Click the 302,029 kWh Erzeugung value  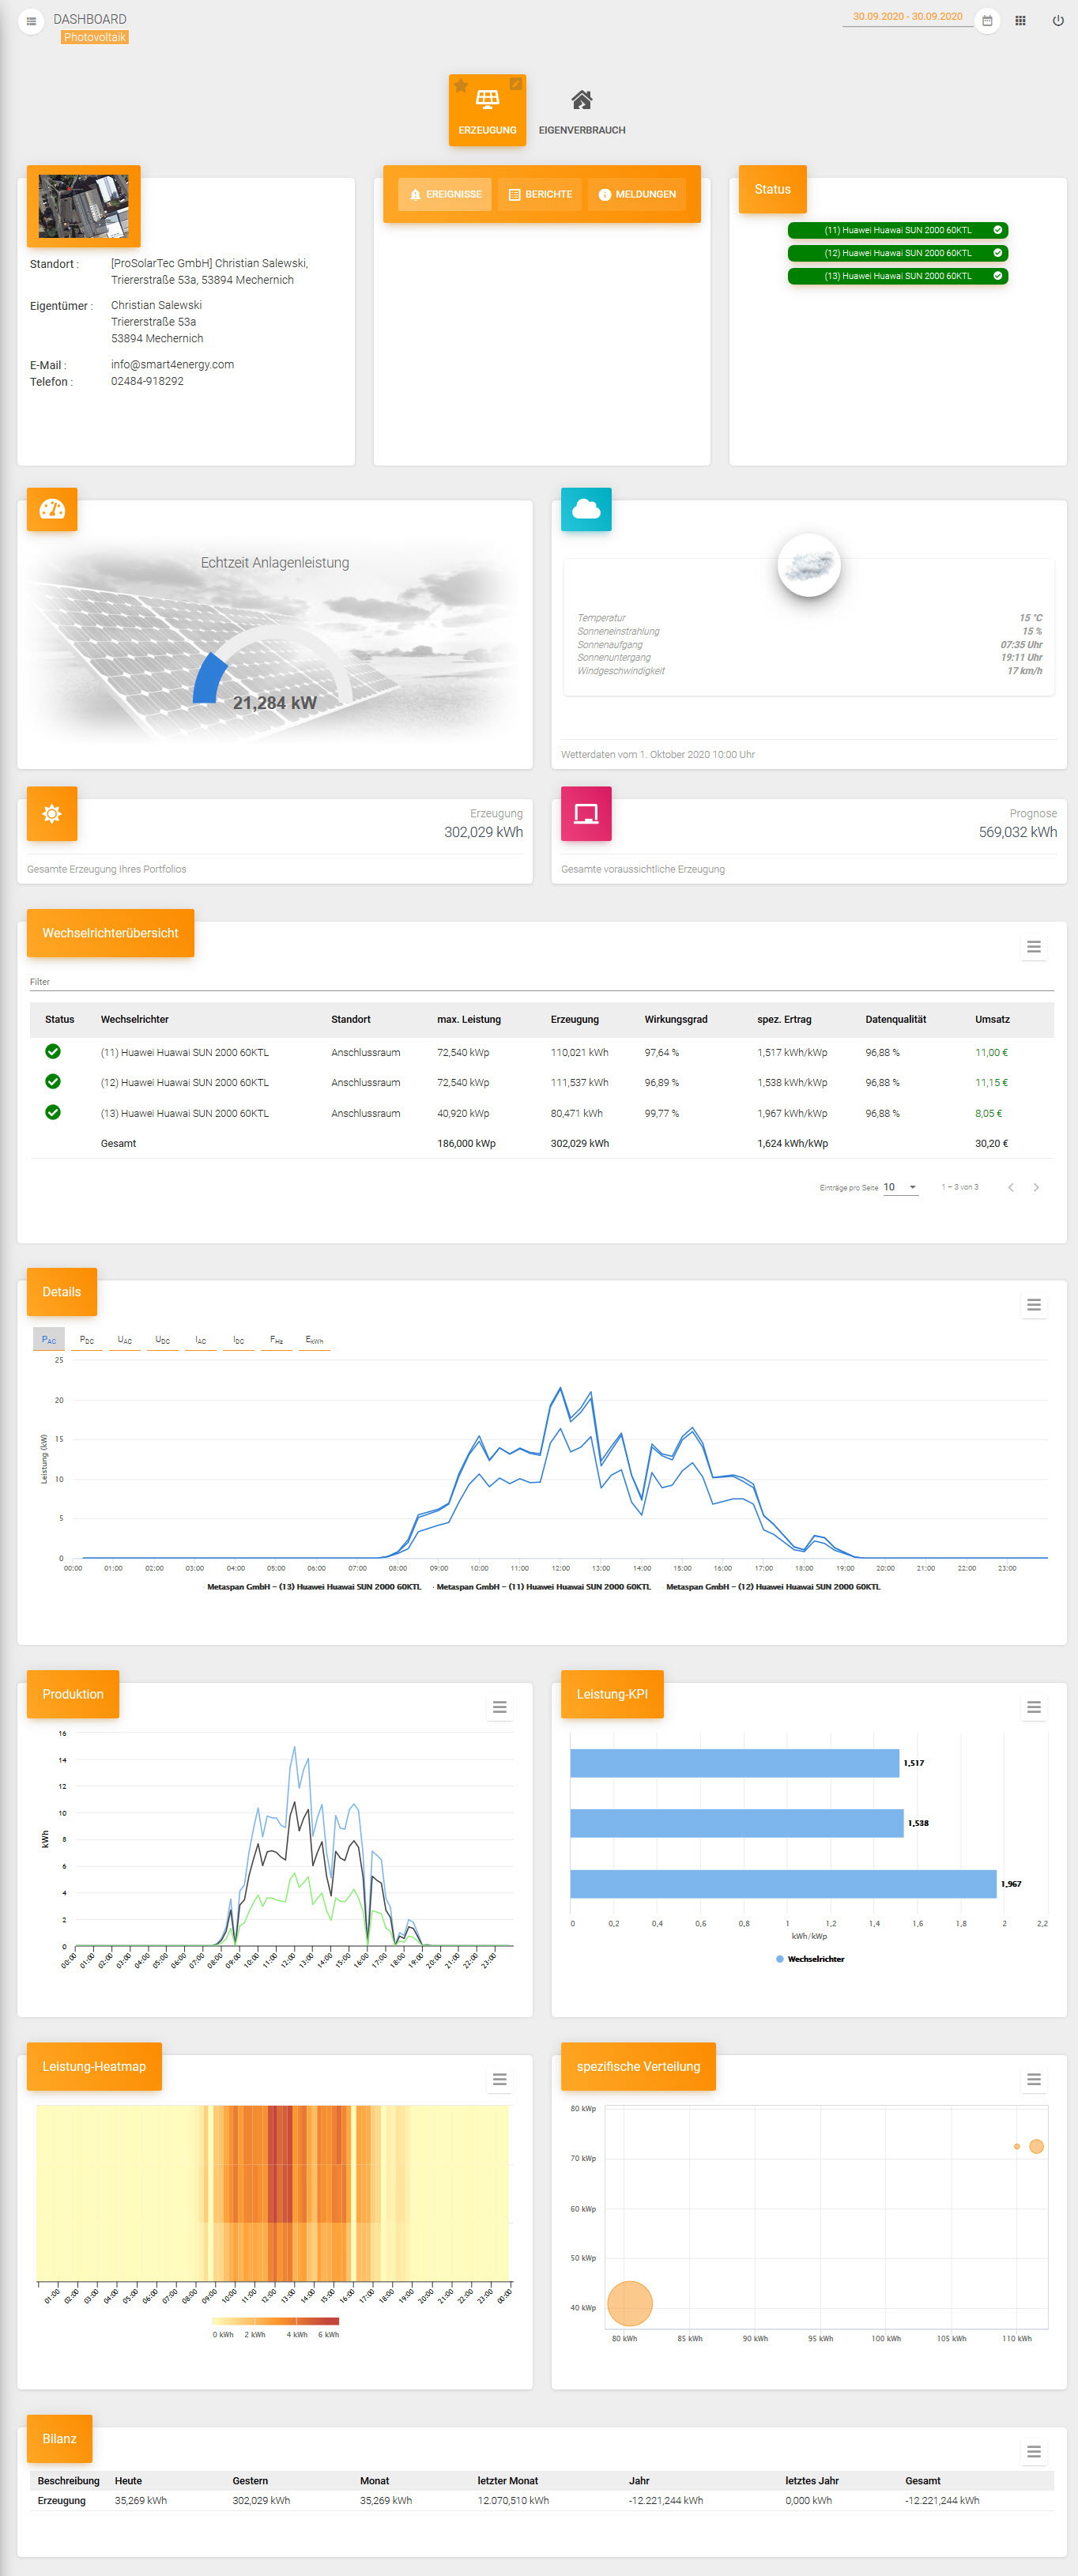(x=484, y=832)
